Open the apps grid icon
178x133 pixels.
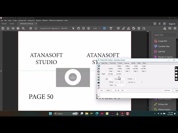(x=164, y=24)
